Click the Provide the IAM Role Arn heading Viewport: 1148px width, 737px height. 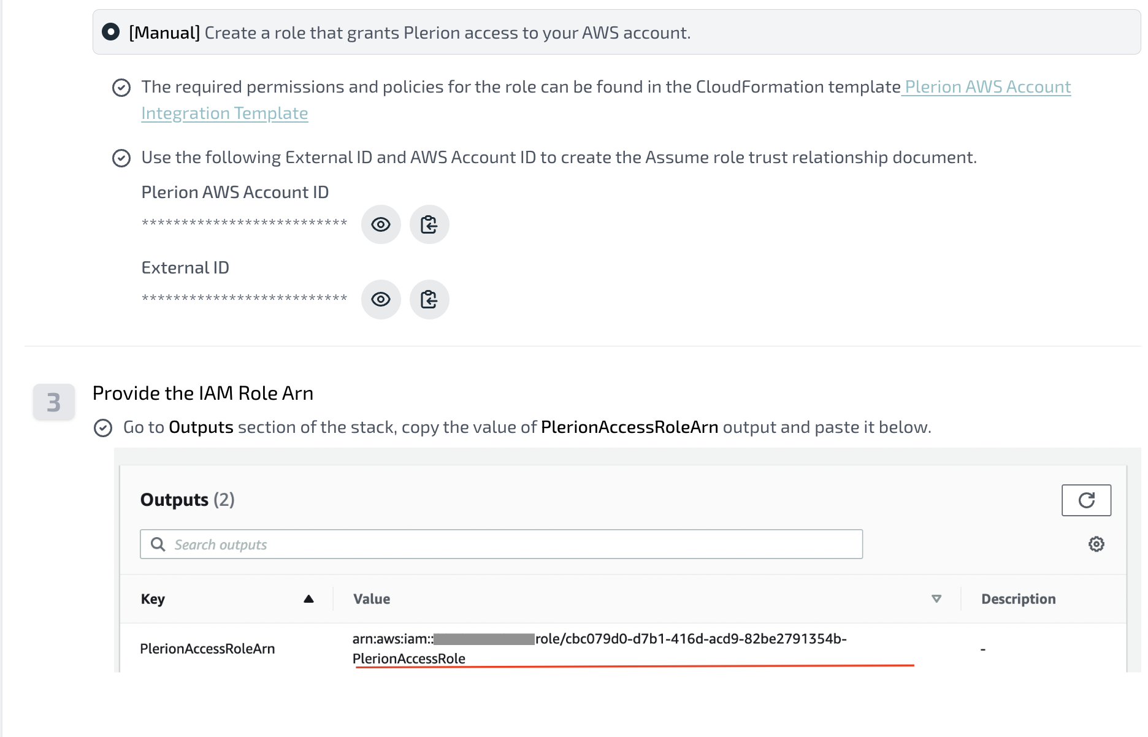pyautogui.click(x=203, y=393)
